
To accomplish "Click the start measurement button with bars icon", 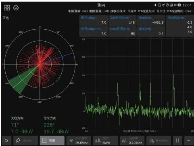I will tap(159, 140).
